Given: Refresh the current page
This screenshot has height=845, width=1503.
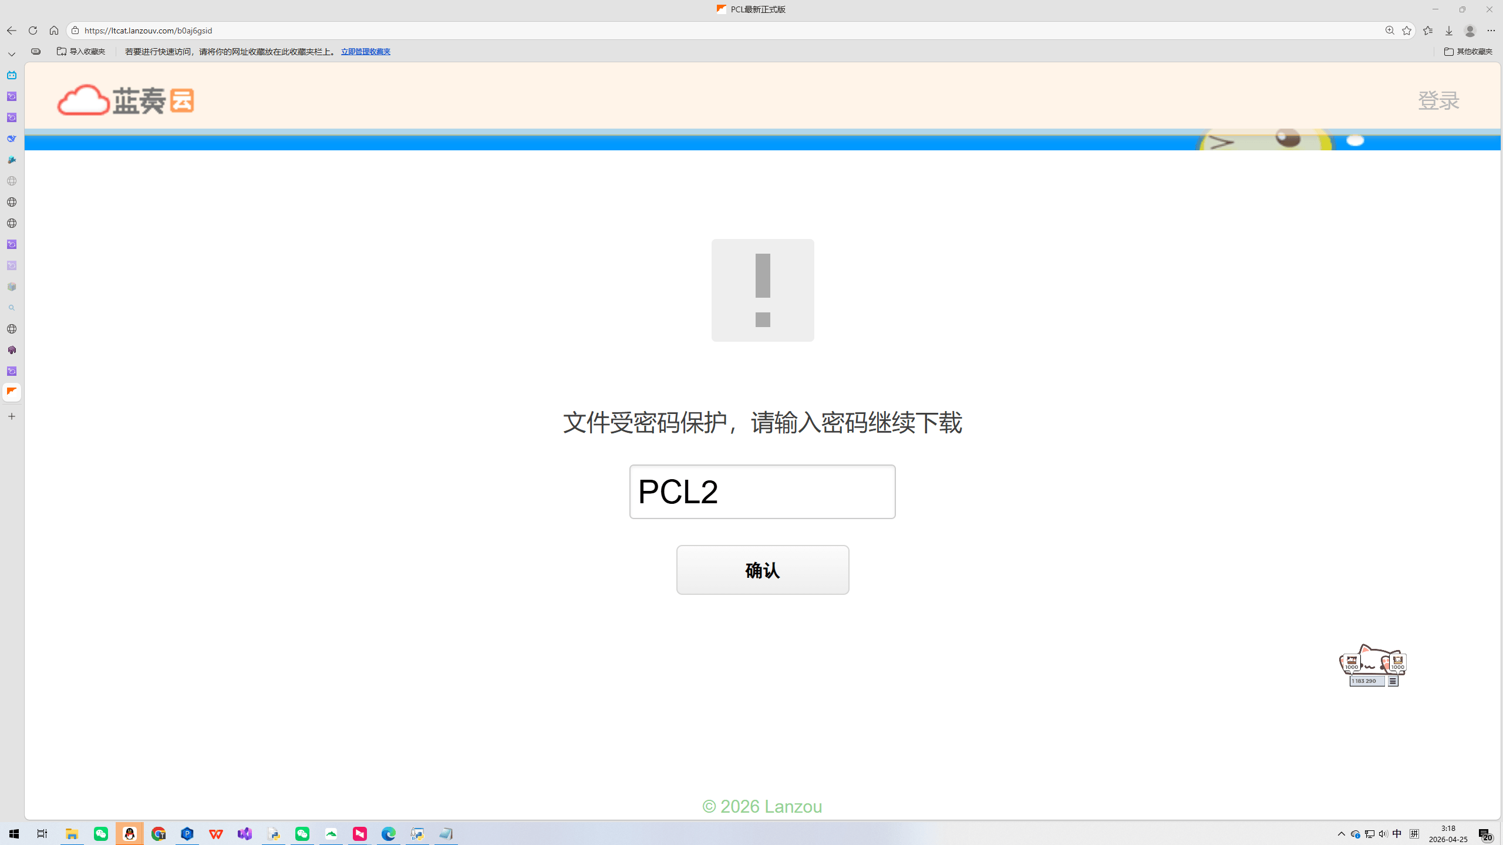Looking at the screenshot, I should [33, 31].
